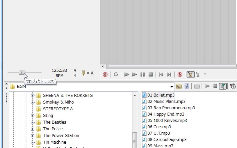Image resolution: width=237 pixels, height=148 pixels.
Task: Expand The Beatles folder node
Action: (x=32, y=122)
